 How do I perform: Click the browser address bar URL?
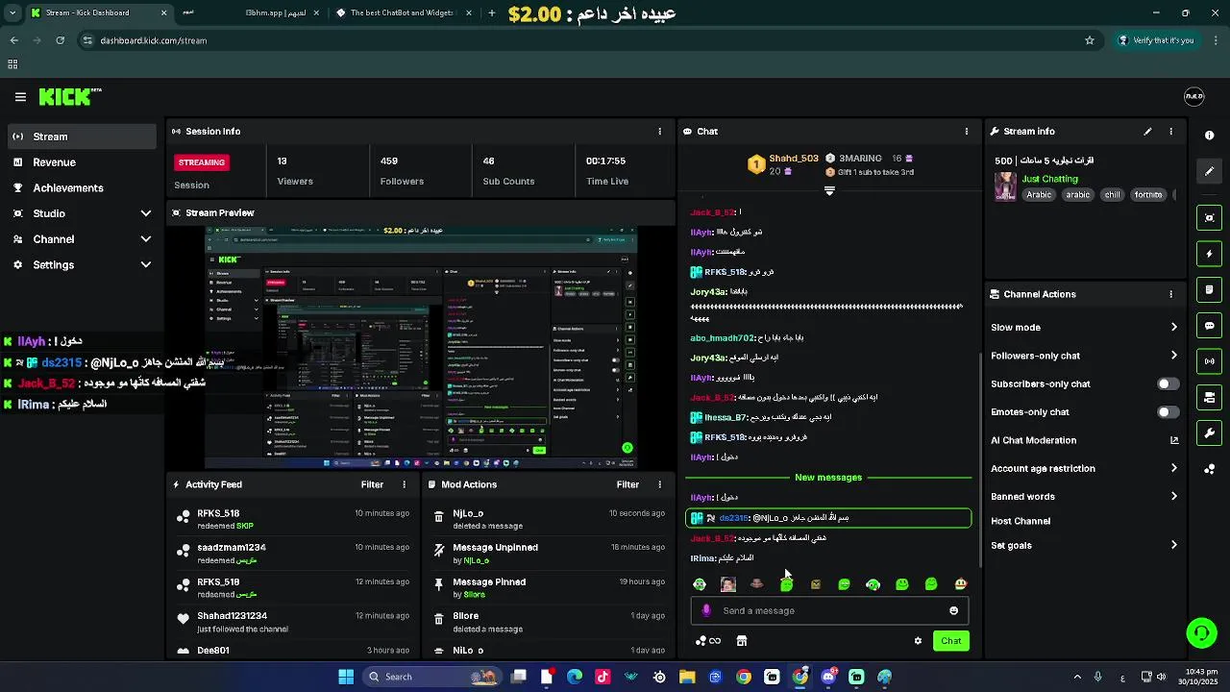pos(154,40)
